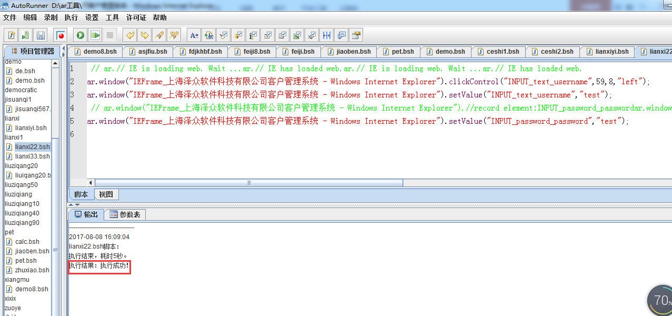Click the yellow table checklist icon
The width and height of the screenshot is (672, 316).
(x=356, y=35)
